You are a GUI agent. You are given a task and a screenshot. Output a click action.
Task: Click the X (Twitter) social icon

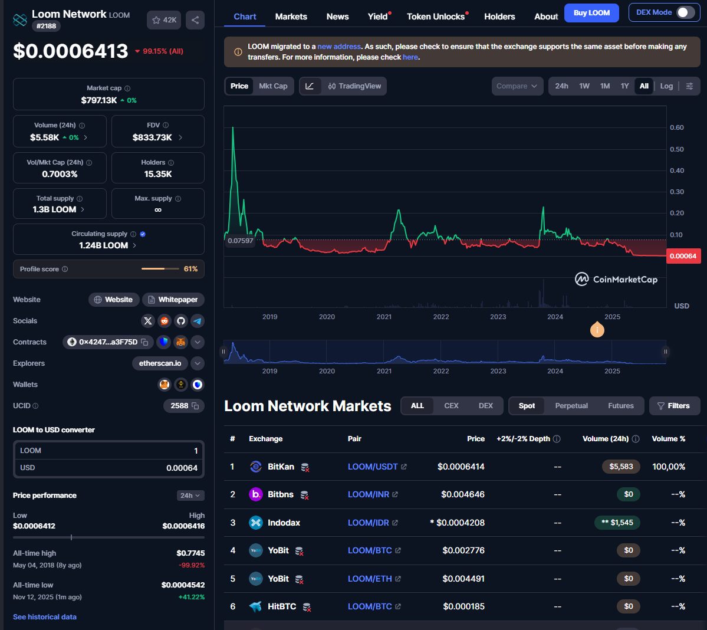(x=147, y=321)
